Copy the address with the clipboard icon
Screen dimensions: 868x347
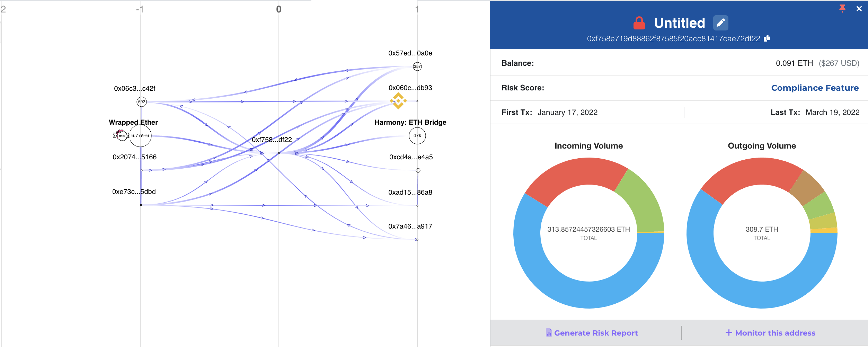[767, 38]
